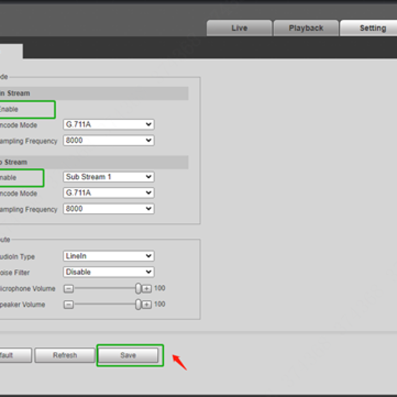Expand the Sub Stream Sampling Frequency dropdown

click(x=109, y=209)
